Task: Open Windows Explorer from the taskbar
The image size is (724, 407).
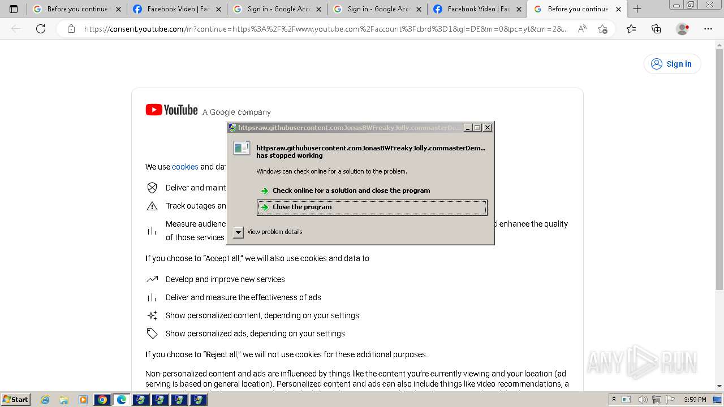Action: click(64, 400)
